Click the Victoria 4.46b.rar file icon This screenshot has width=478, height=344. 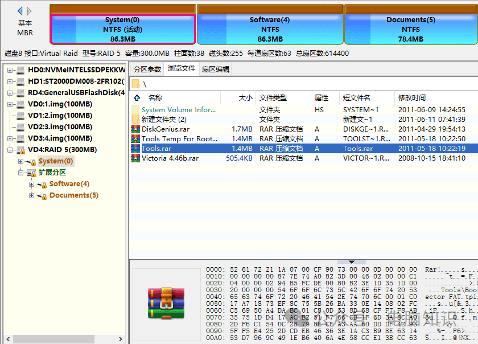[135, 158]
